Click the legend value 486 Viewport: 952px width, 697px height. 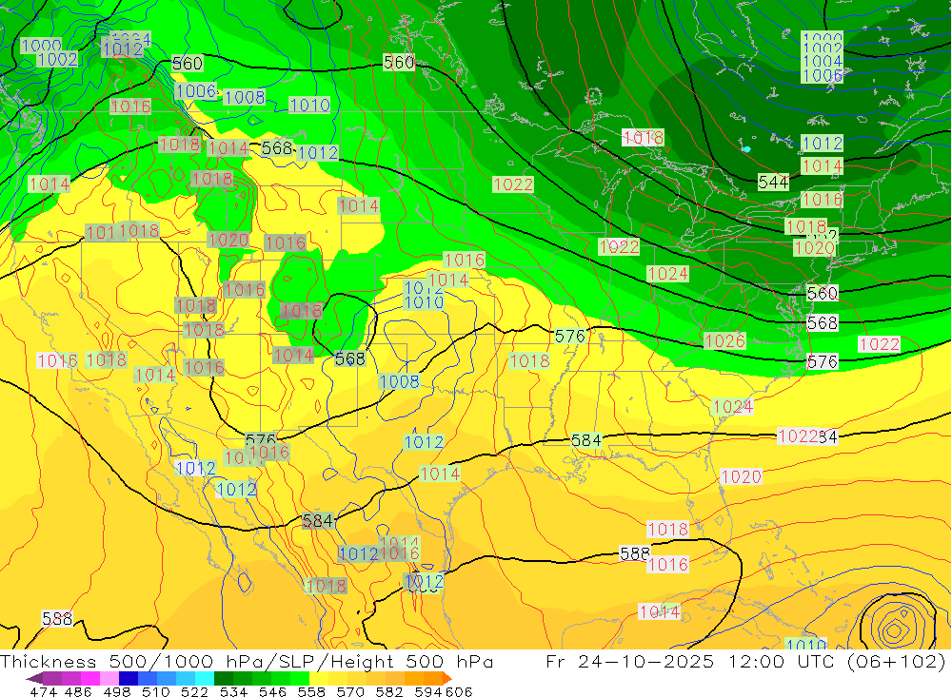[79, 691]
